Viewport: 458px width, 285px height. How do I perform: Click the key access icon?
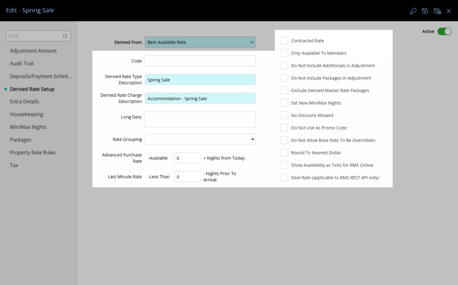point(413,11)
